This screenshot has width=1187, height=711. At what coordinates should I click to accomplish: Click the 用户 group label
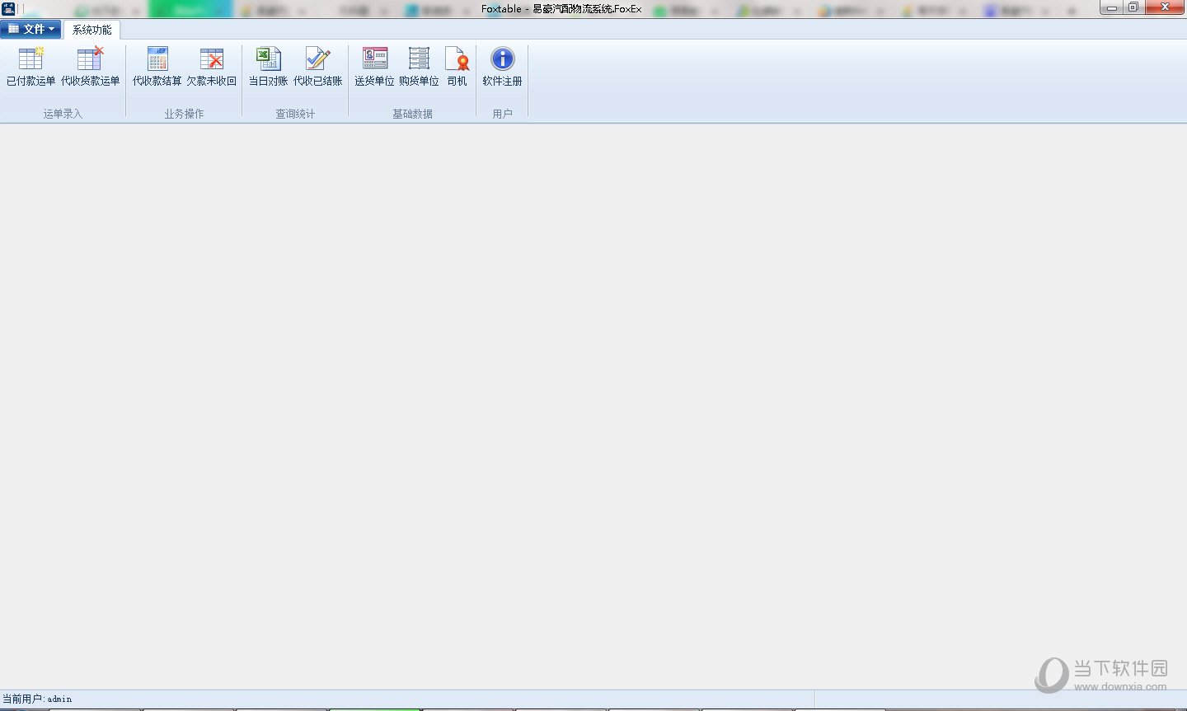coord(502,114)
